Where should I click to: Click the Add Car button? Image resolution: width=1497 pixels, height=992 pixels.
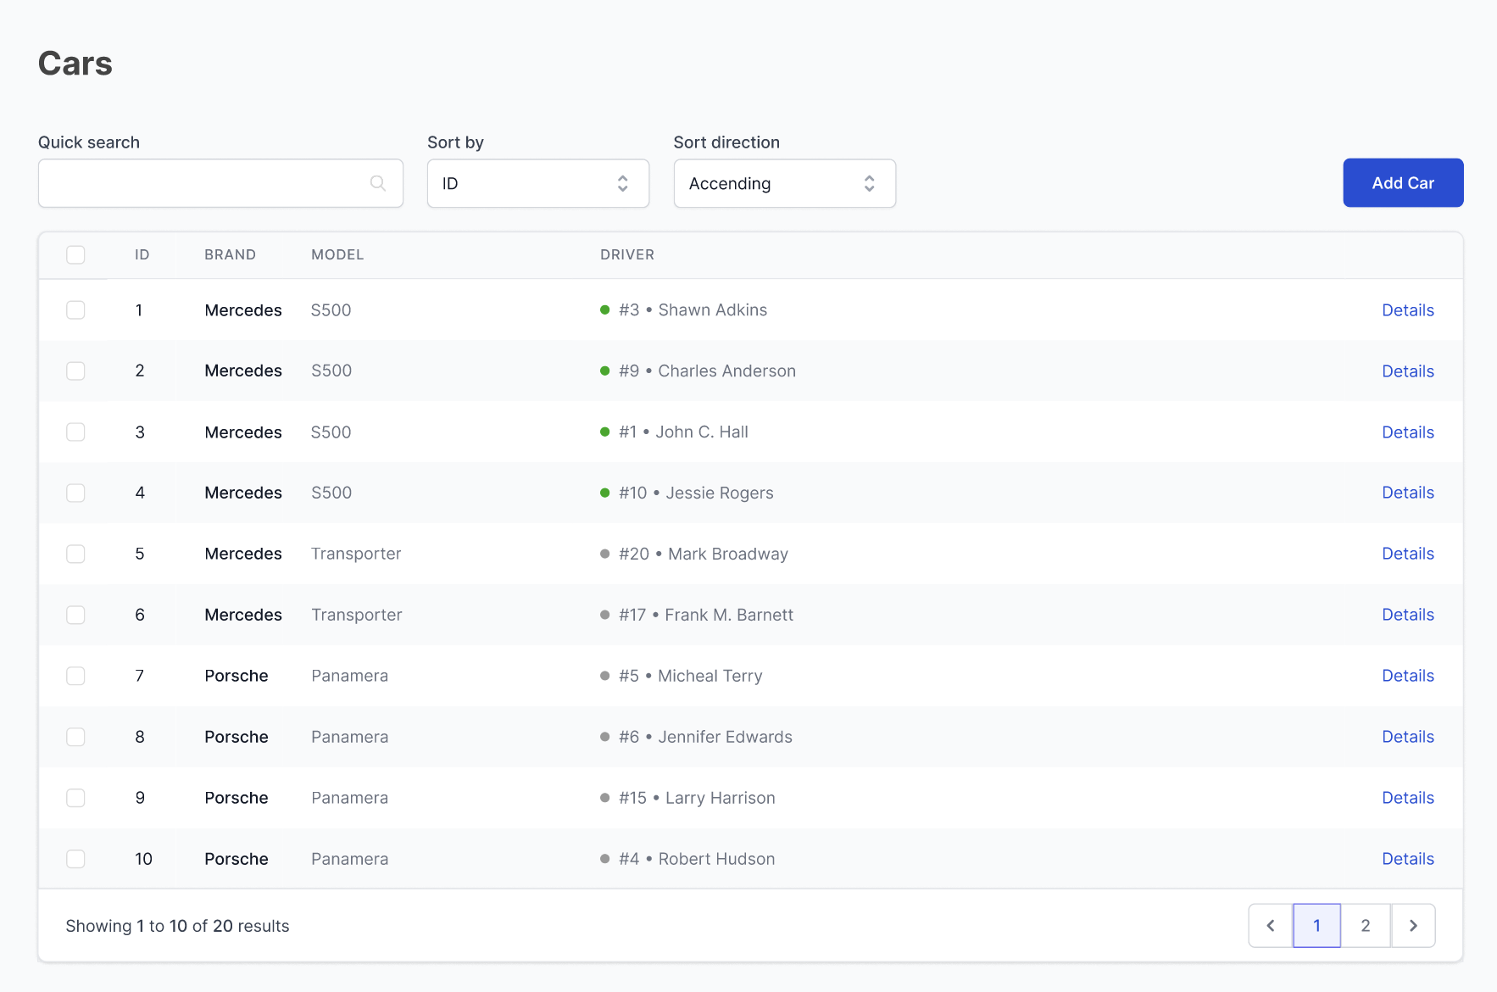pos(1404,183)
